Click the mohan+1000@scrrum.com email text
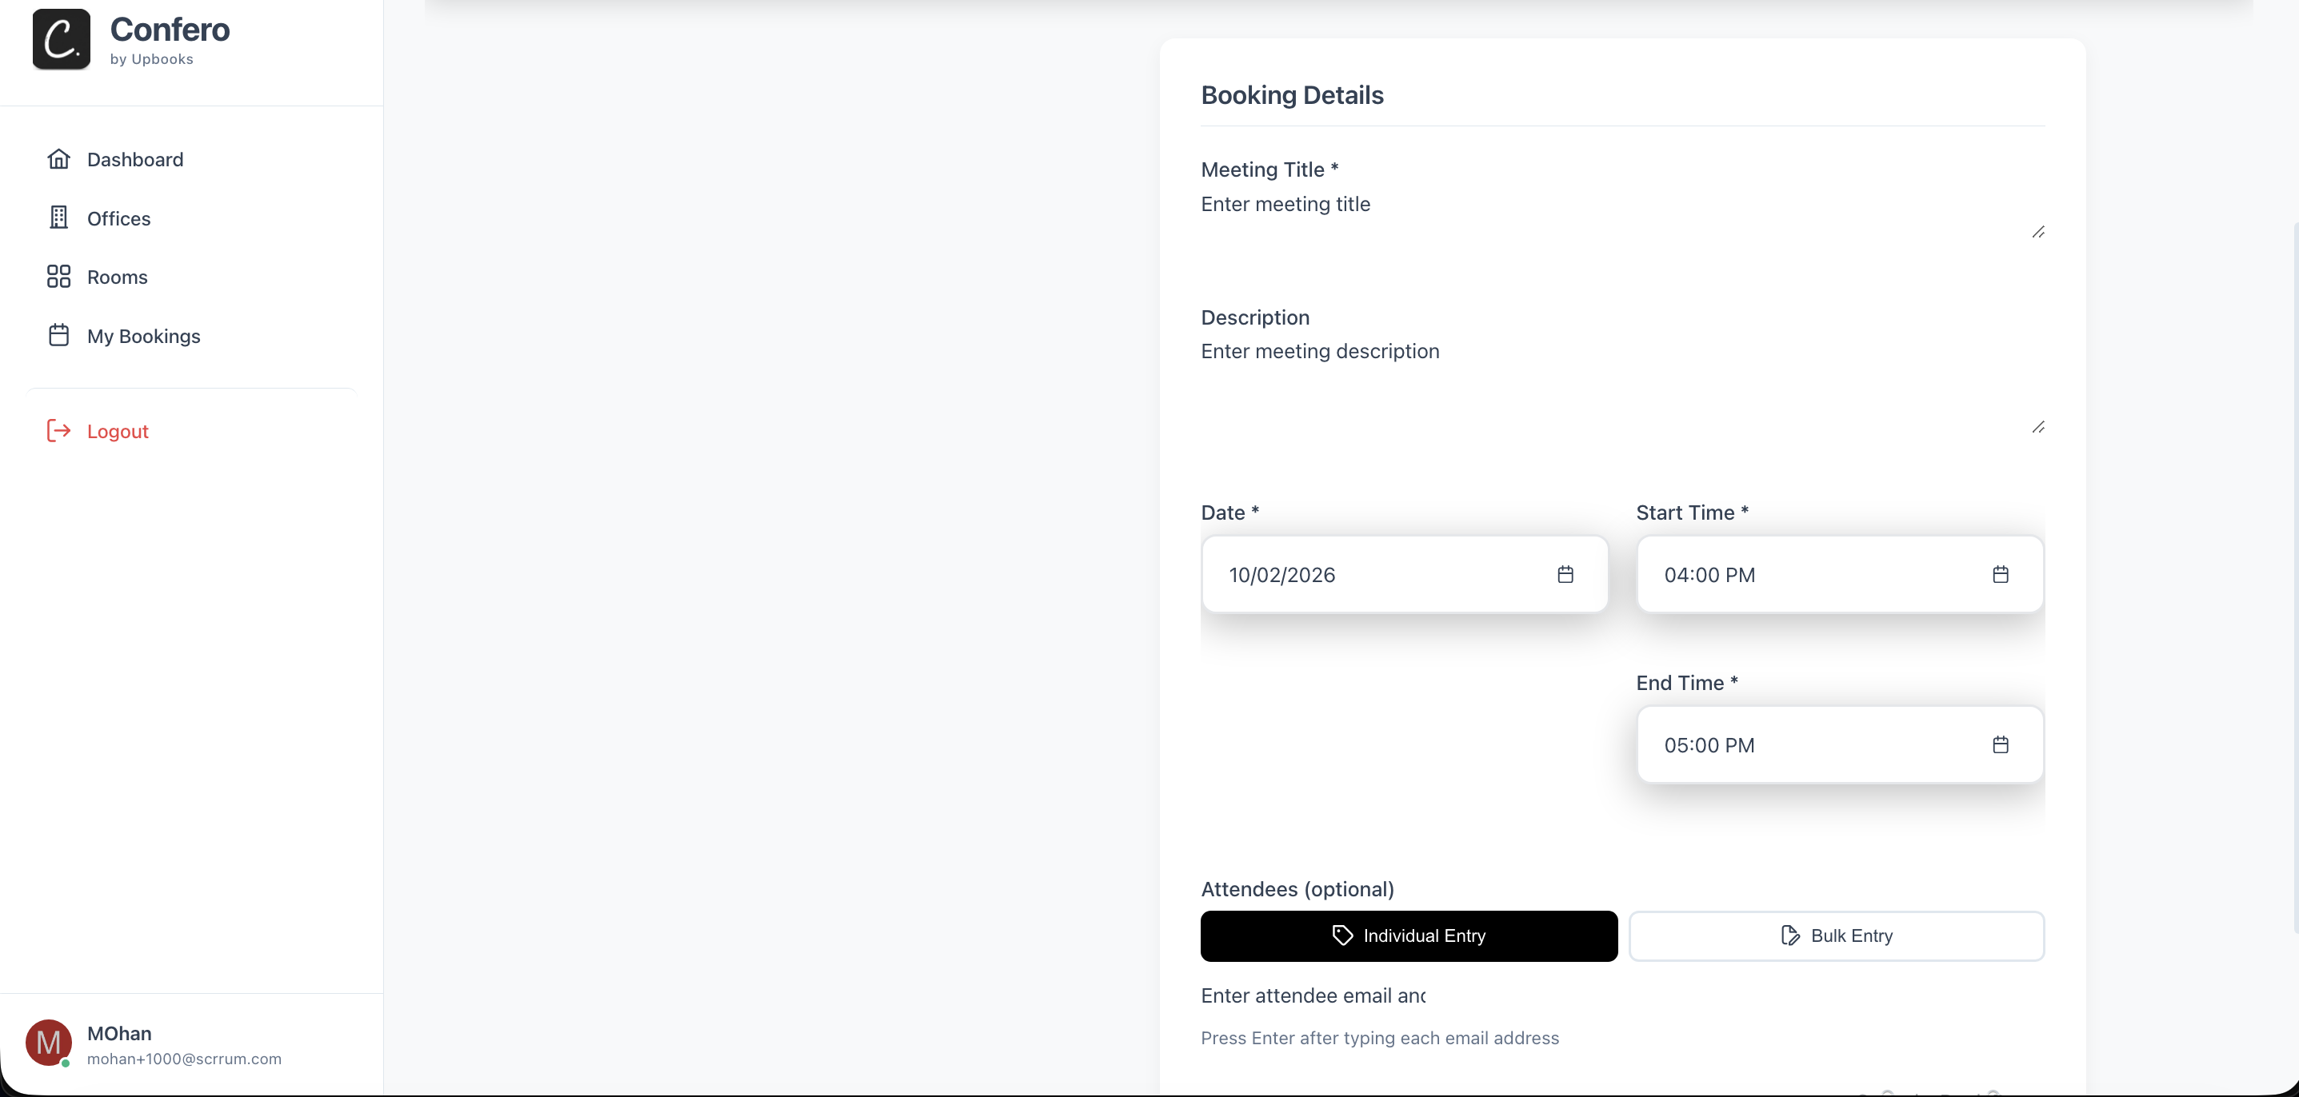The height and width of the screenshot is (1097, 2299). point(185,1059)
